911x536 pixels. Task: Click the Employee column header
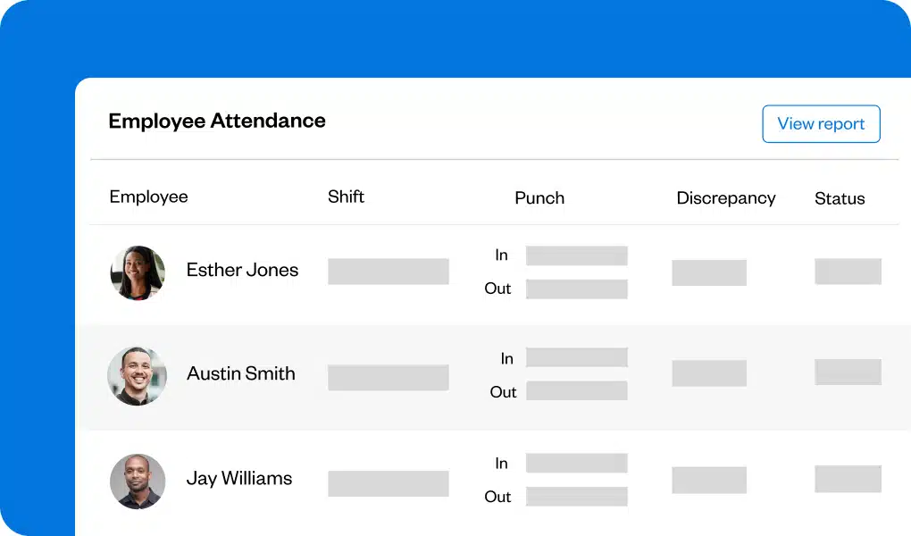[x=148, y=197]
